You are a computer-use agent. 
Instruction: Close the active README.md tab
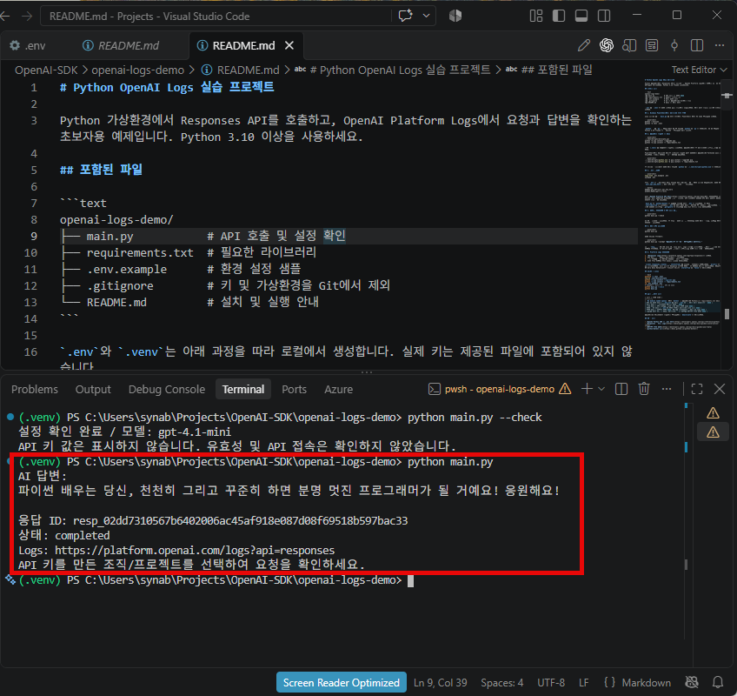pos(289,45)
